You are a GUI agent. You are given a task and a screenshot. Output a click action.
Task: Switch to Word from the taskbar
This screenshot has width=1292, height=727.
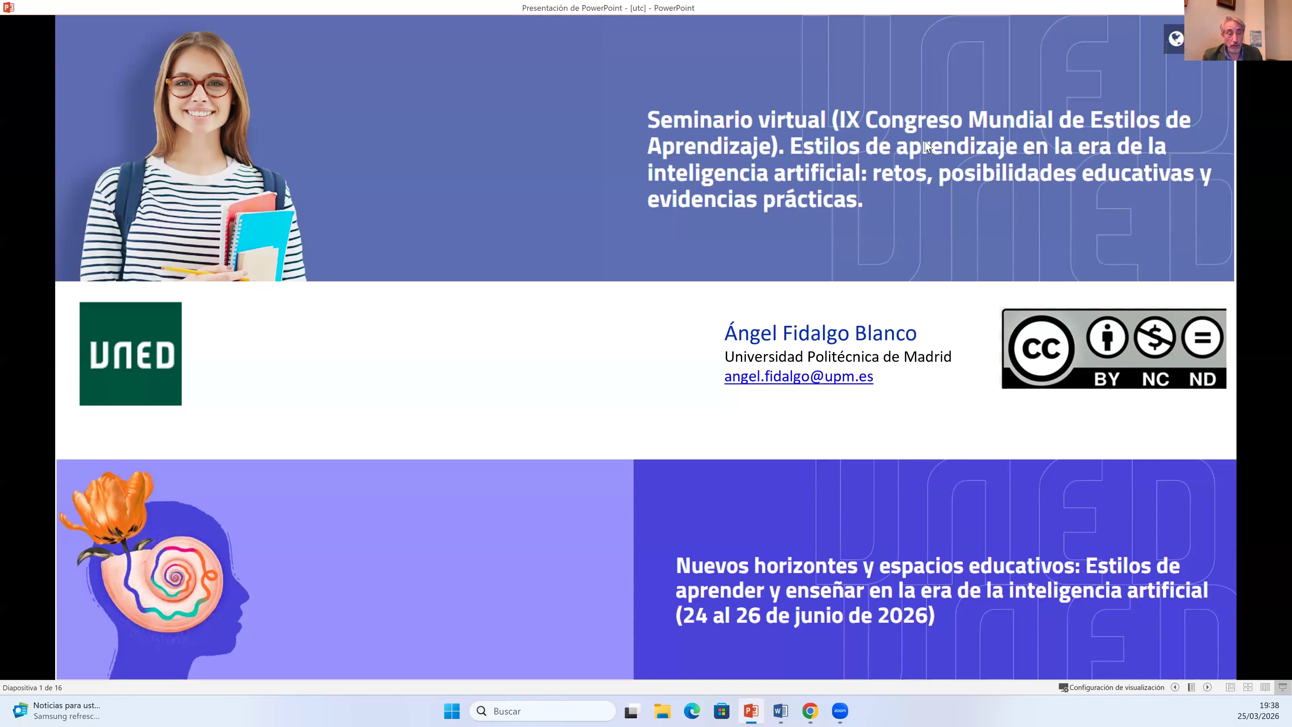pyautogui.click(x=781, y=711)
